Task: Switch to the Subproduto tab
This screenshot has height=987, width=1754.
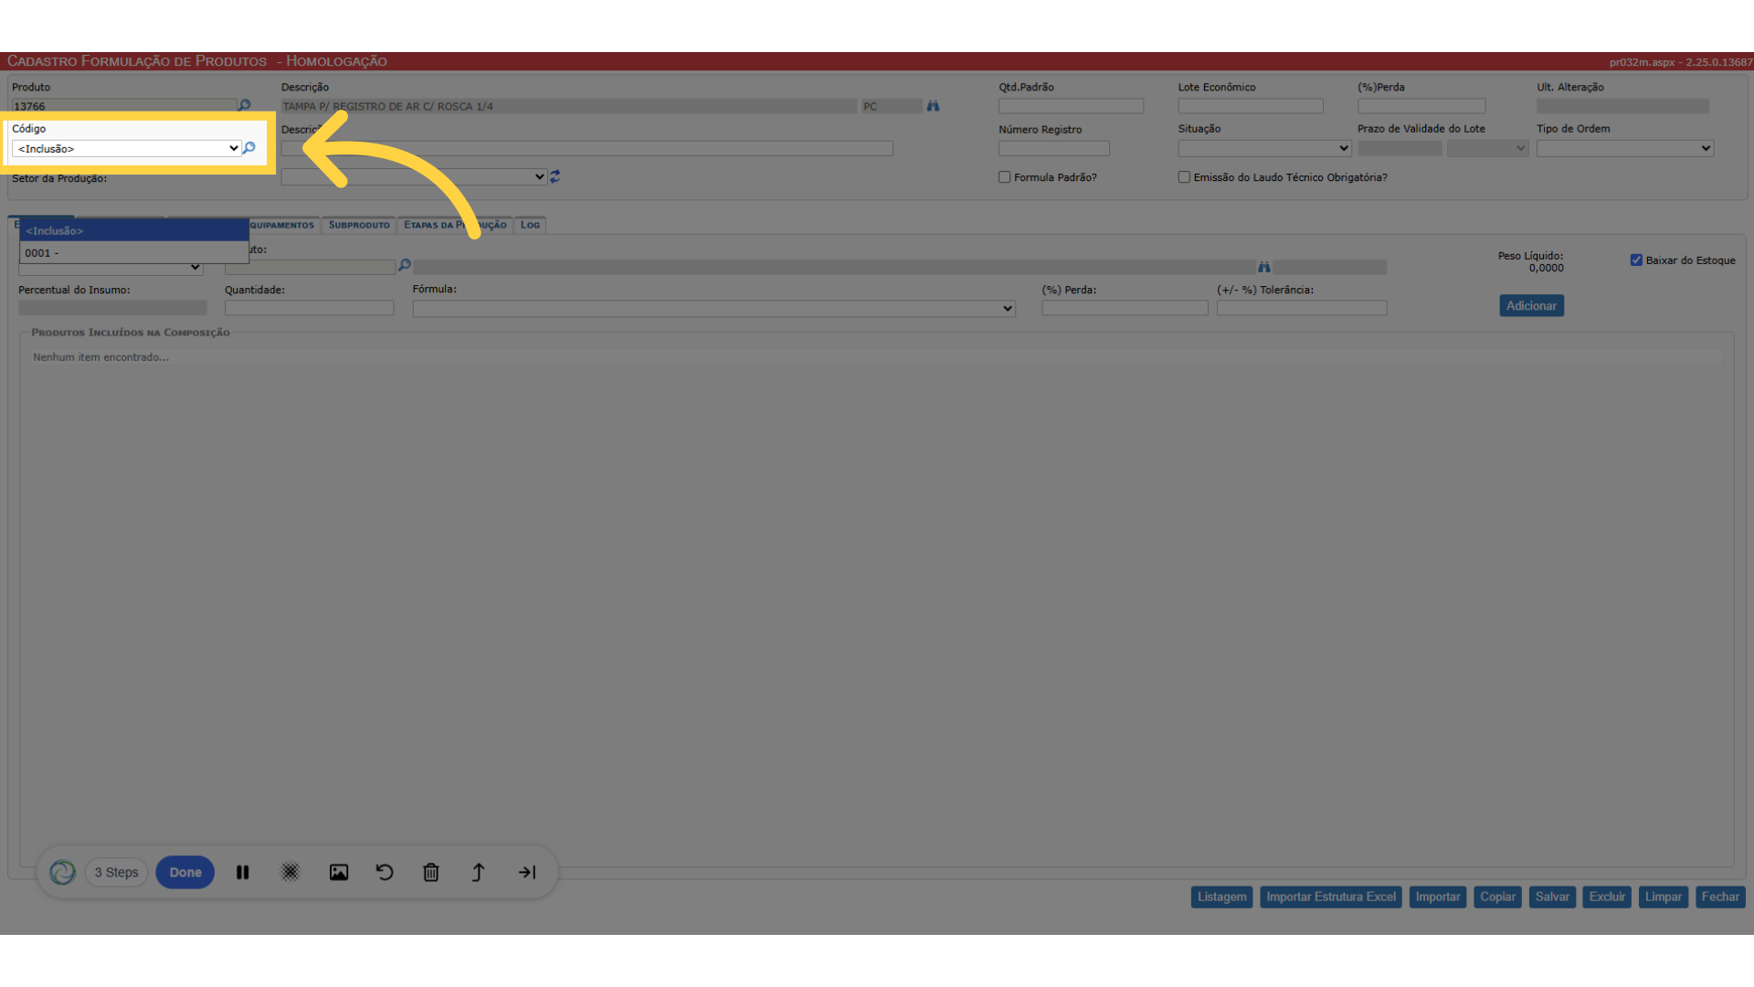Action: click(x=359, y=225)
